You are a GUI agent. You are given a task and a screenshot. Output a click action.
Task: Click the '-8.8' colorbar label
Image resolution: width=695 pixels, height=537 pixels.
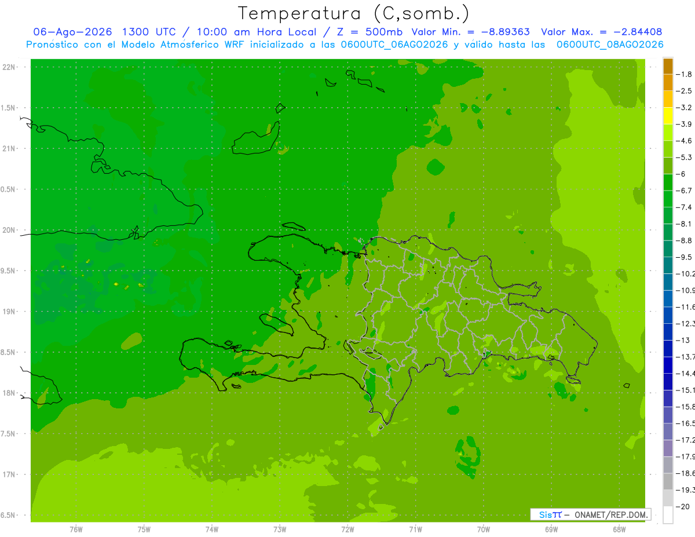coord(685,240)
